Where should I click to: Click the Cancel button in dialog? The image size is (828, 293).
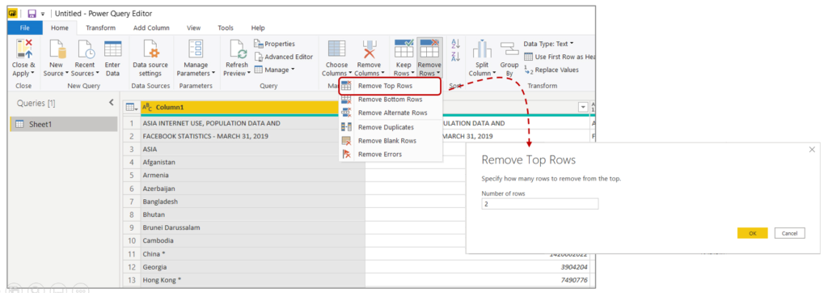point(790,233)
